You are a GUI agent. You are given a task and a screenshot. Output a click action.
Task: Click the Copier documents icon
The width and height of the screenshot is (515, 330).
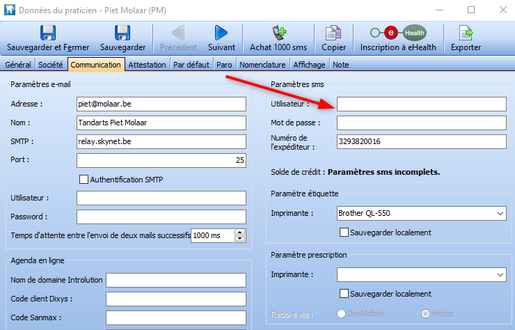[333, 32]
